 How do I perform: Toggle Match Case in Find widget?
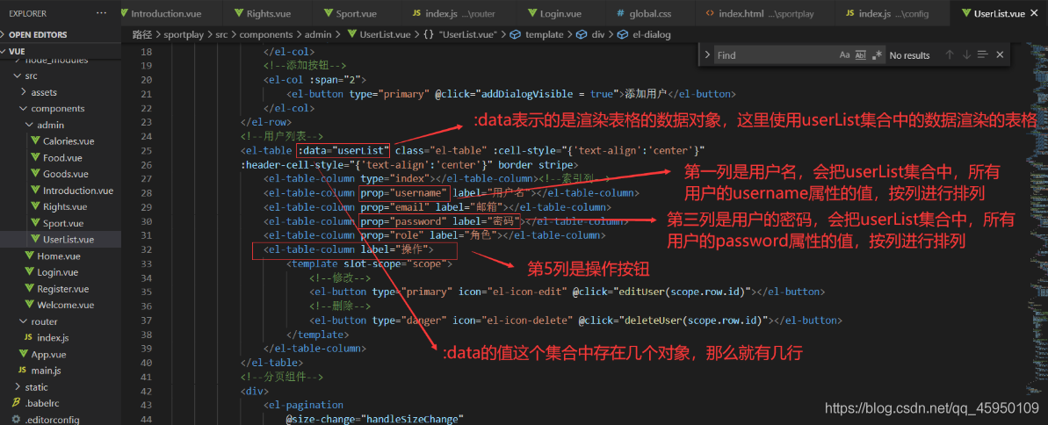[845, 55]
